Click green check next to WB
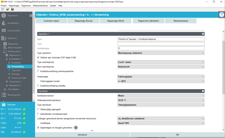The width and height of the screenshot is (225, 138). [24, 132]
